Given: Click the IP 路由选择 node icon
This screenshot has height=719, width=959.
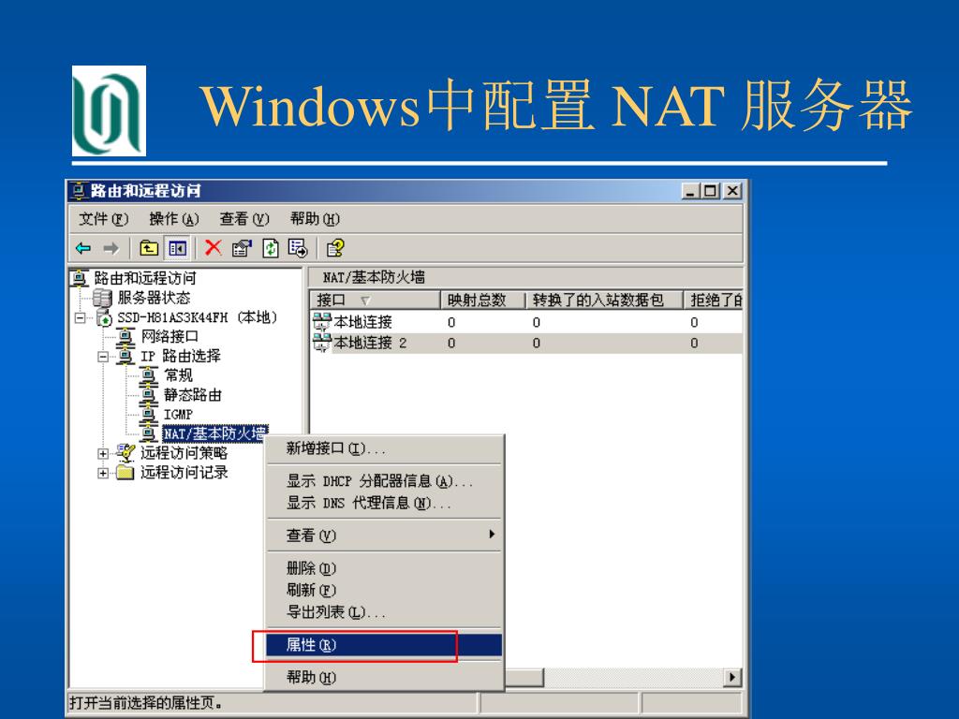Looking at the screenshot, I should tap(126, 357).
